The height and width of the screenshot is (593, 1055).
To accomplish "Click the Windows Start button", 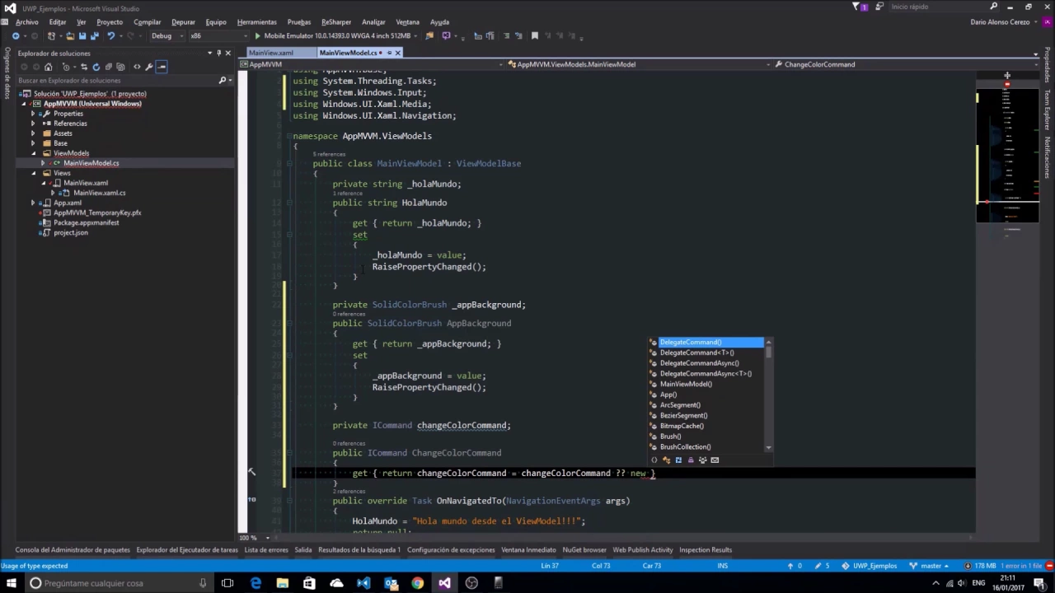I will click(x=11, y=583).
